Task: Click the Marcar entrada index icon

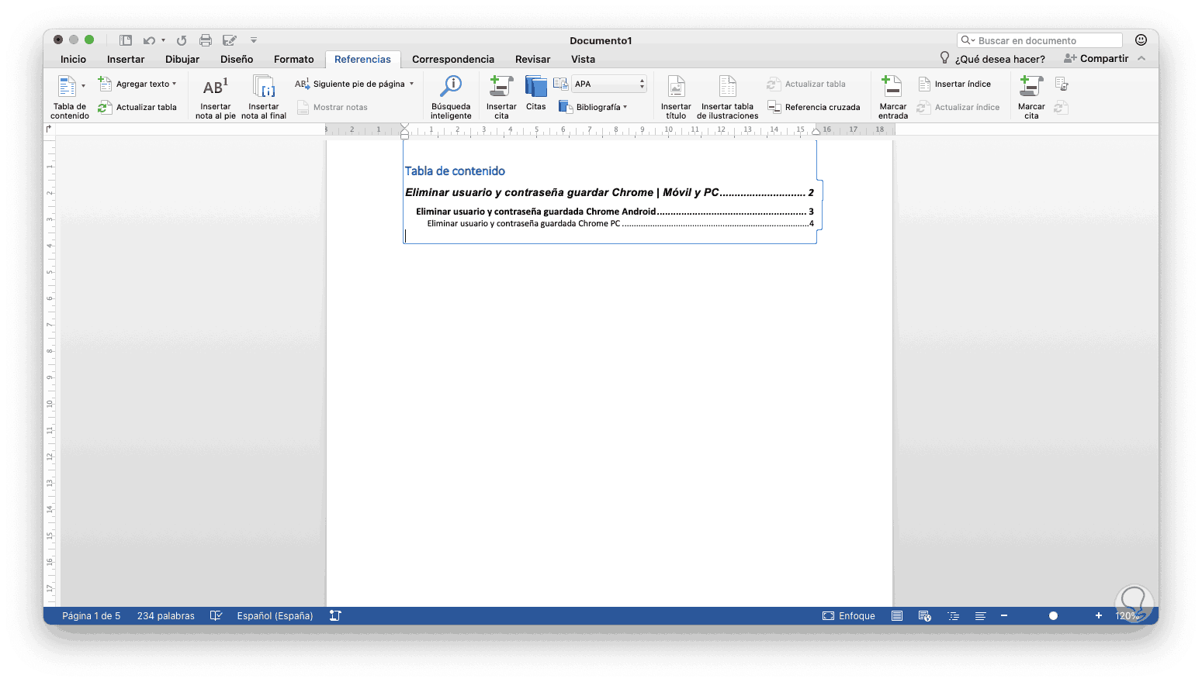Action: [892, 86]
